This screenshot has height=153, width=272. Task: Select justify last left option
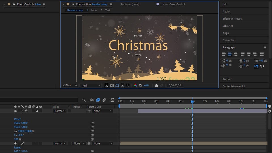(x=243, y=54)
